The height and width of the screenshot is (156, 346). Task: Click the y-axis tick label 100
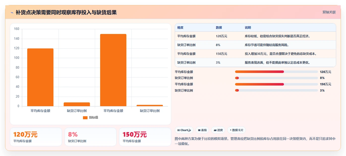(17, 58)
